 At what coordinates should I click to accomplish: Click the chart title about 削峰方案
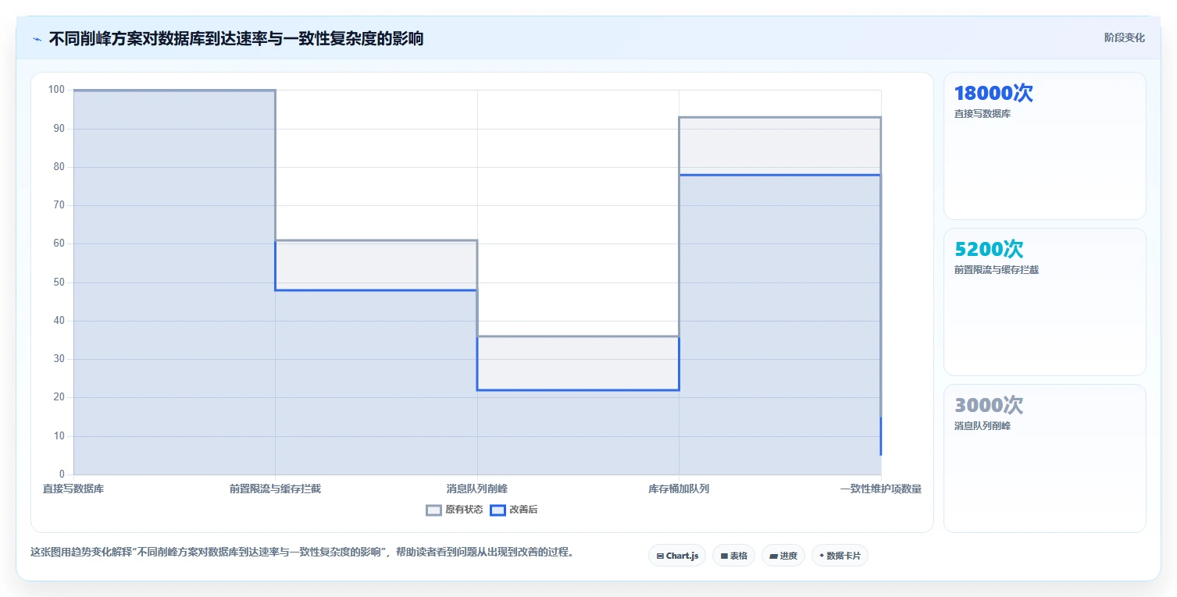(236, 38)
